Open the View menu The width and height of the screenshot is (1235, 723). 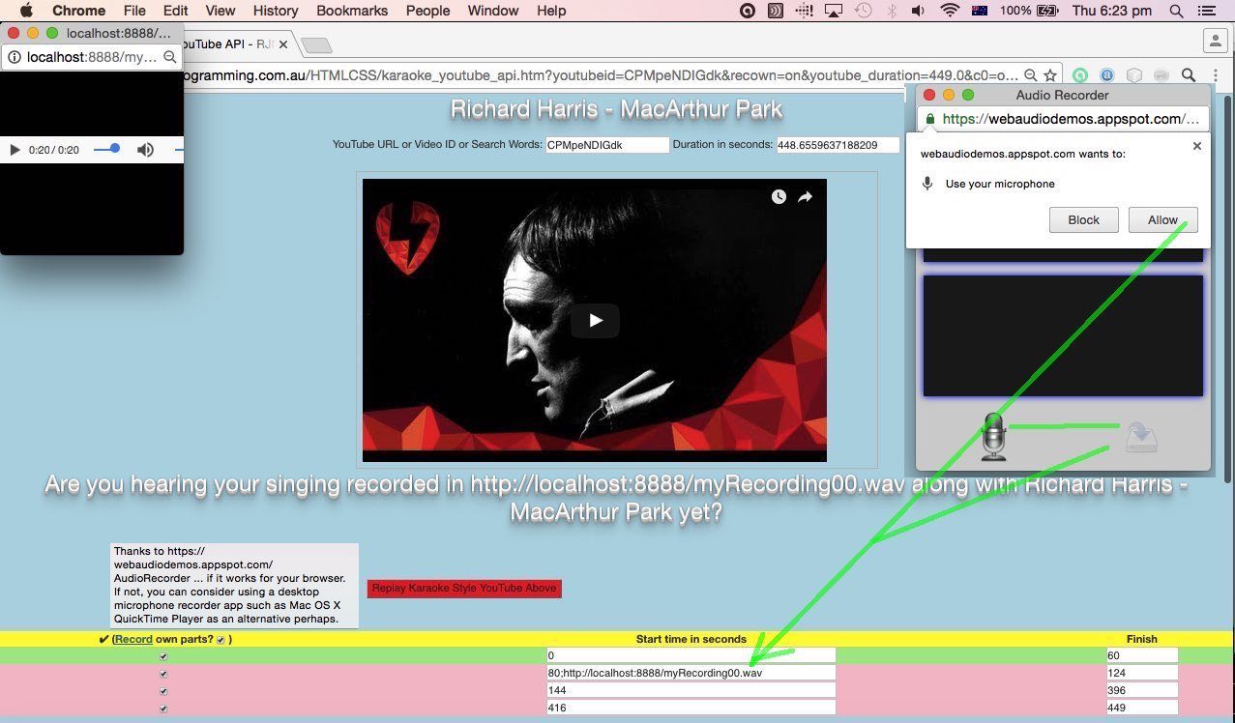(221, 11)
